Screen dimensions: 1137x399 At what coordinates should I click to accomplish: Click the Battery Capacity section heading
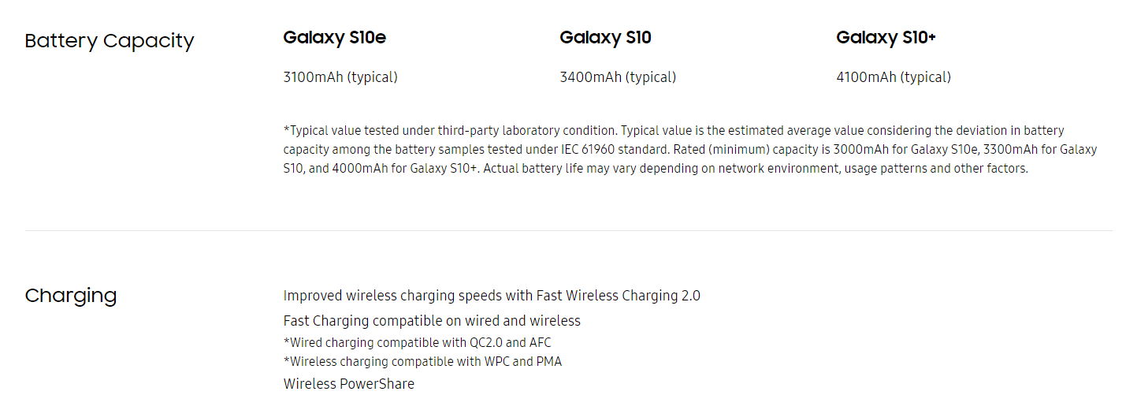pos(109,41)
